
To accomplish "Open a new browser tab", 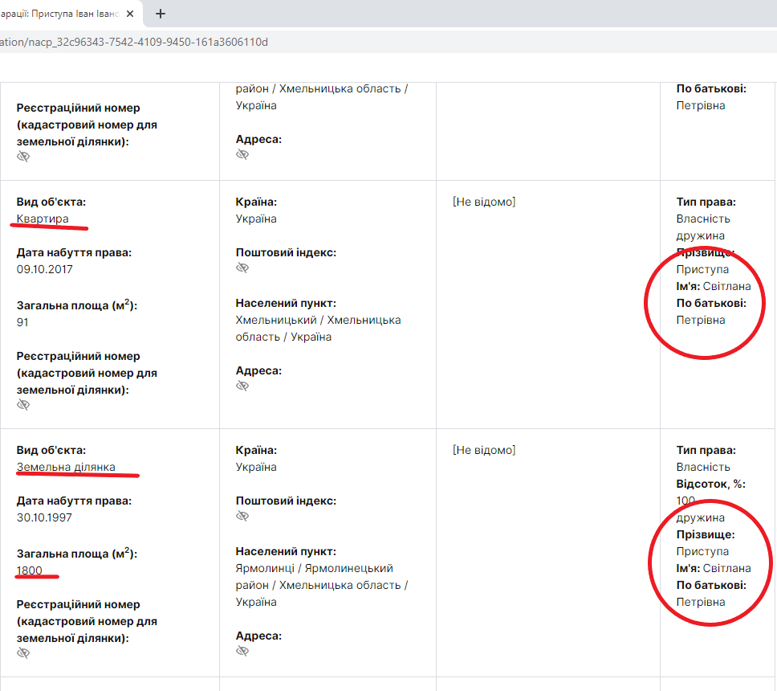I will click(161, 14).
